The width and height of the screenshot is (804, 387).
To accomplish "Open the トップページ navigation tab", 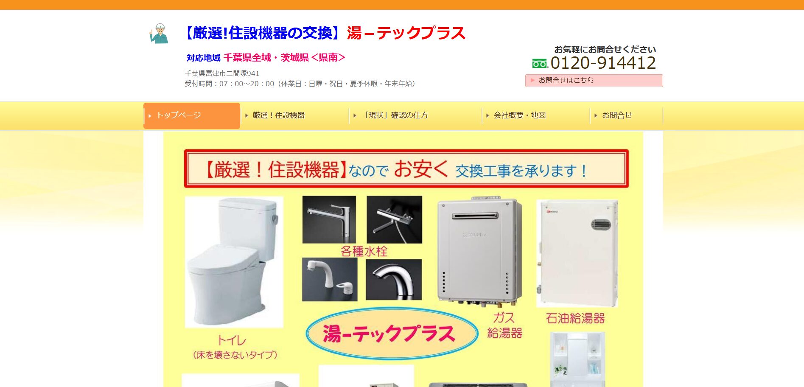I will [192, 115].
